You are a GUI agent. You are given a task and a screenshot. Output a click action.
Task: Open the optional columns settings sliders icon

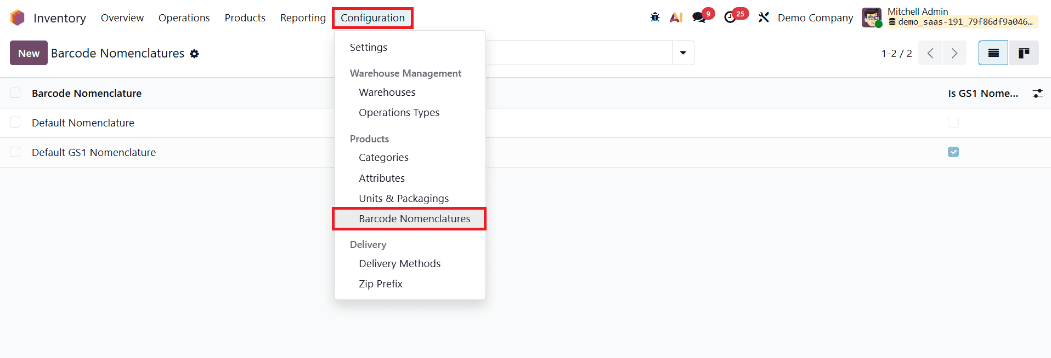pyautogui.click(x=1037, y=93)
